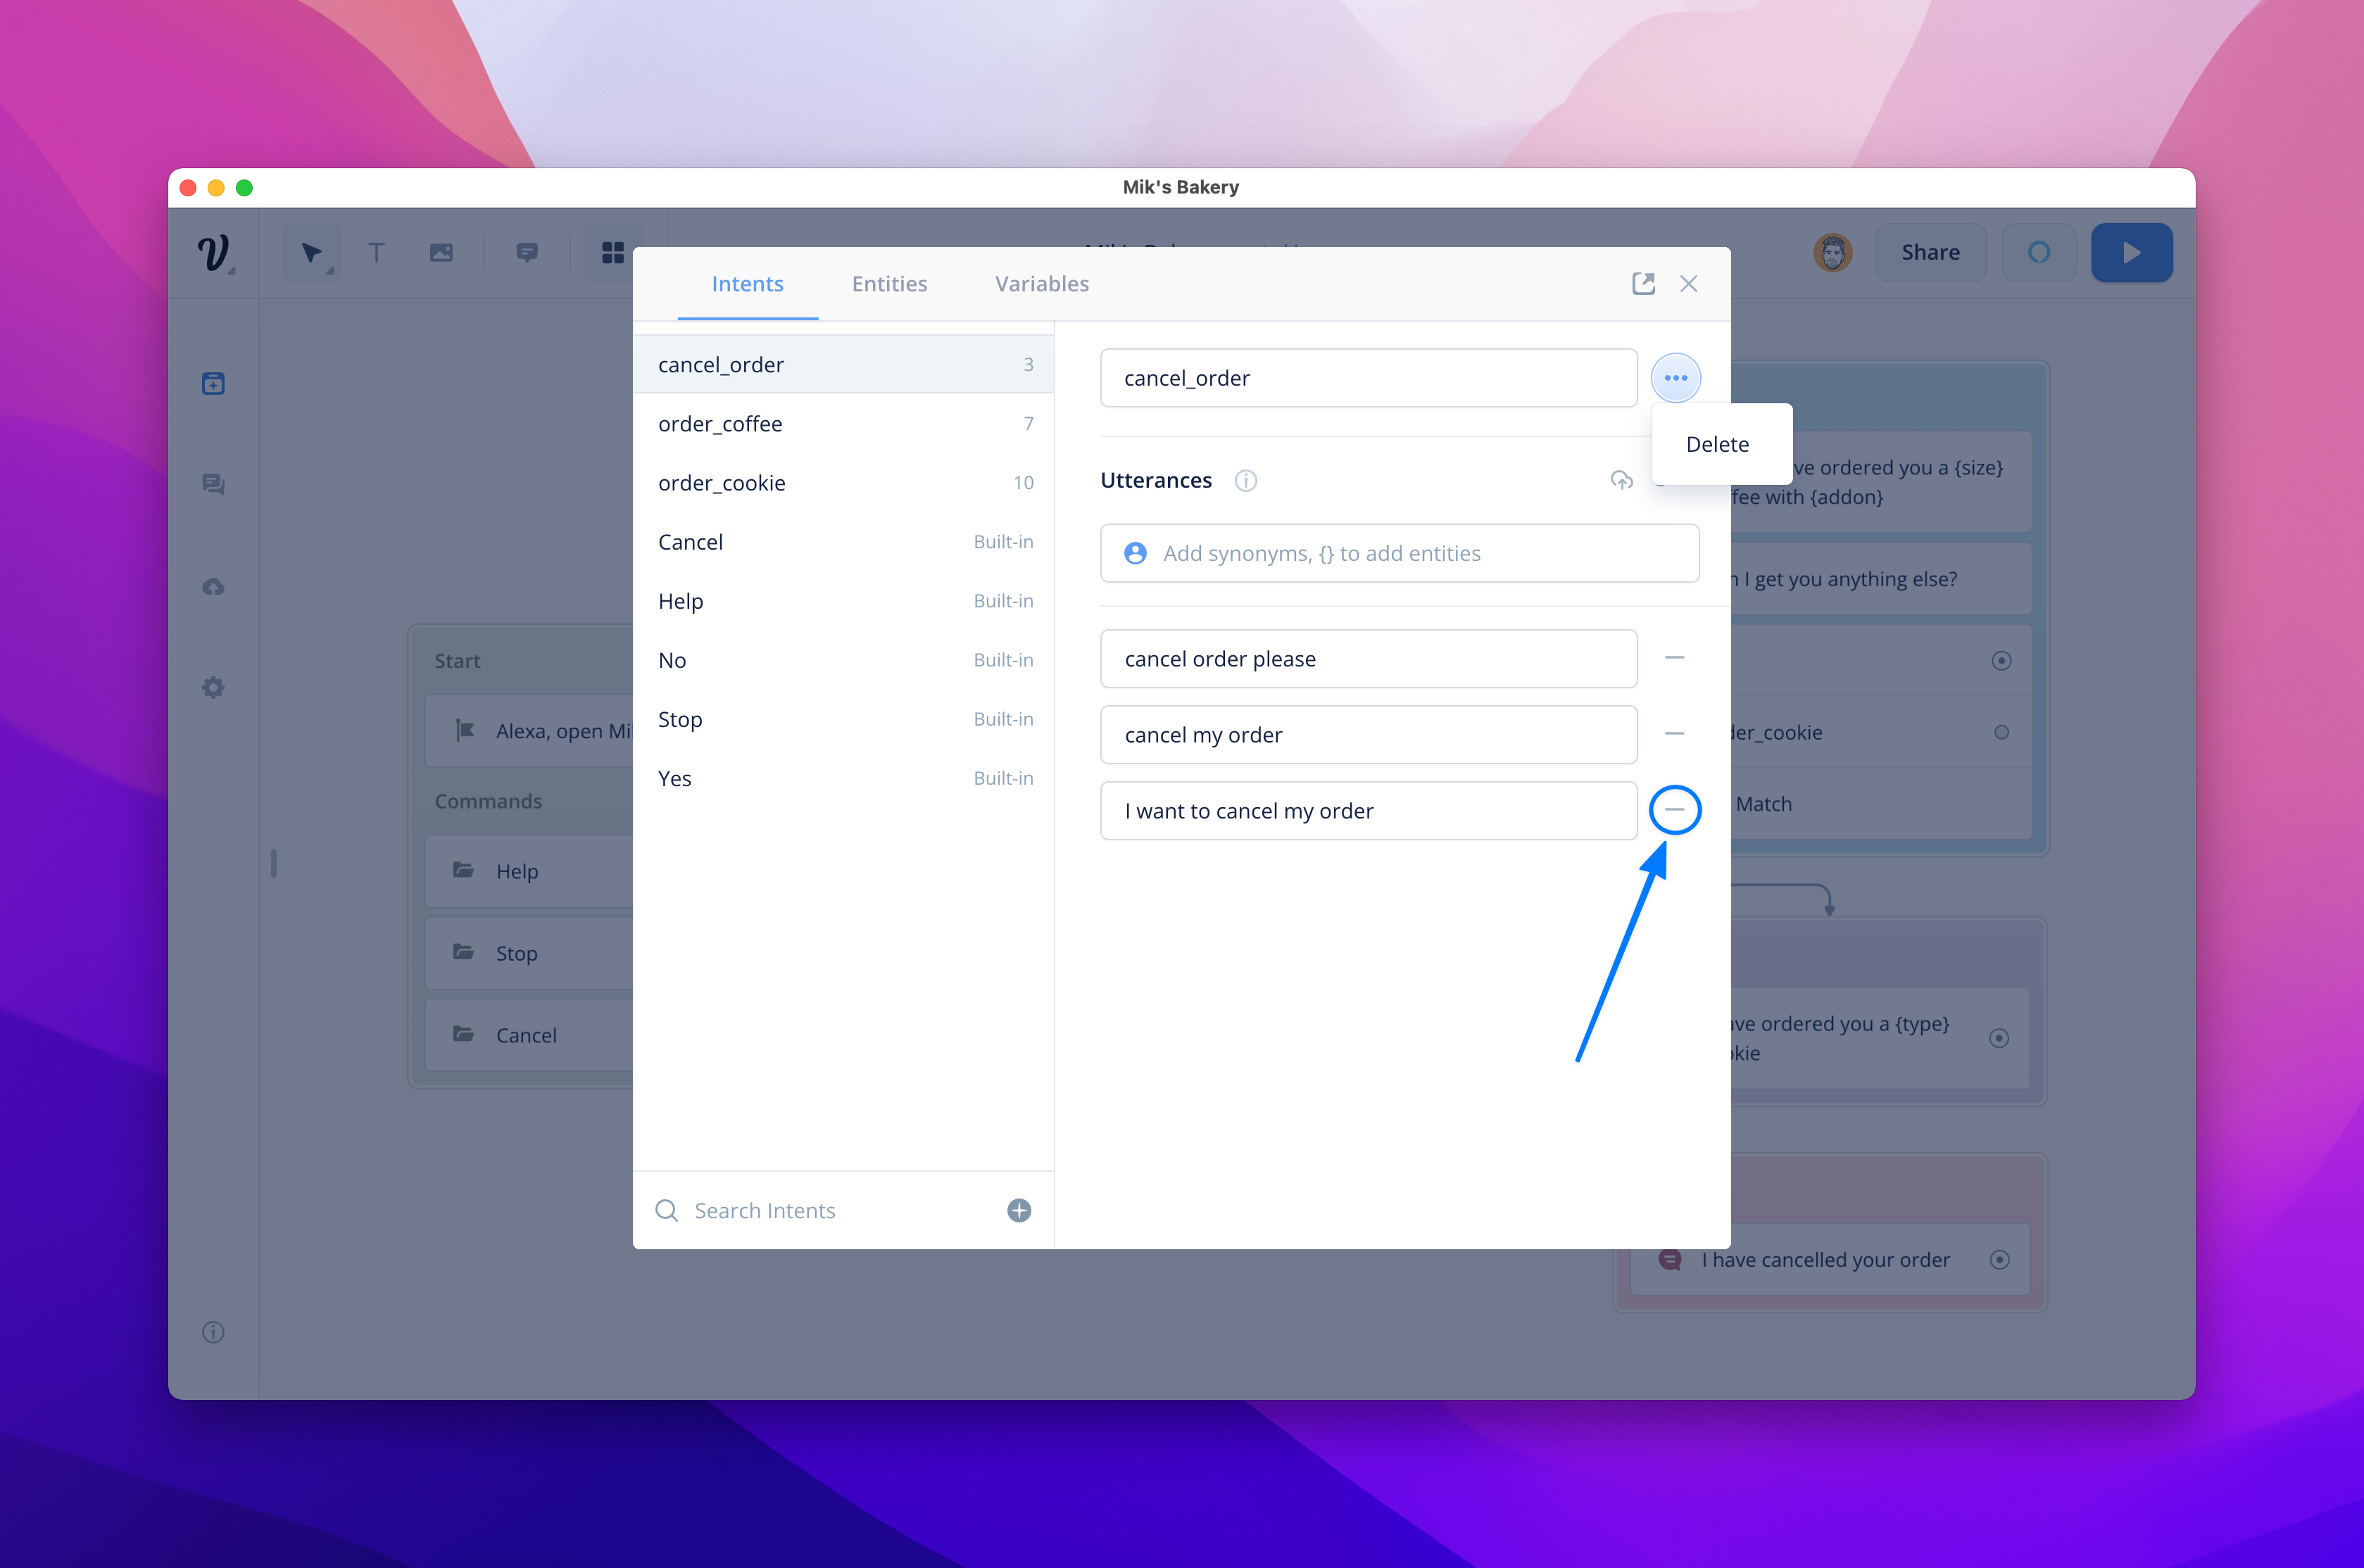Switch to the Intents tab
The image size is (2364, 1568).
(x=747, y=284)
